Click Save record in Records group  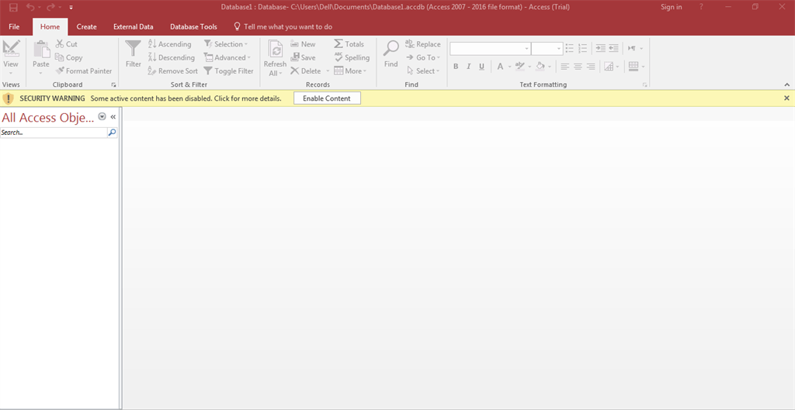[x=304, y=57]
